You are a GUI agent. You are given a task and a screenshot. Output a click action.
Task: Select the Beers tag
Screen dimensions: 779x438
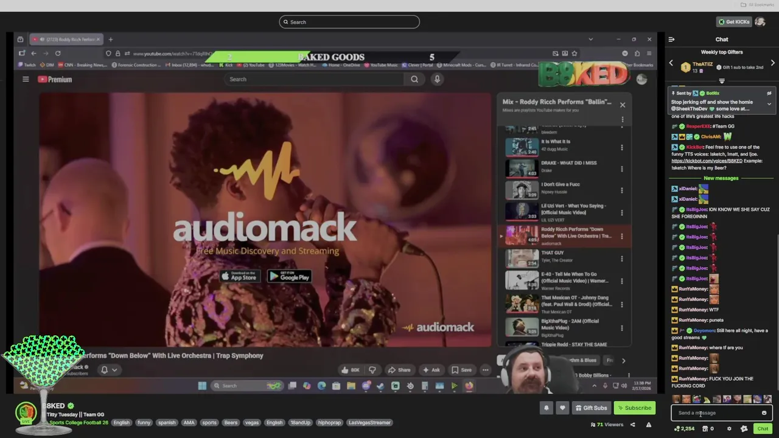[x=231, y=423]
